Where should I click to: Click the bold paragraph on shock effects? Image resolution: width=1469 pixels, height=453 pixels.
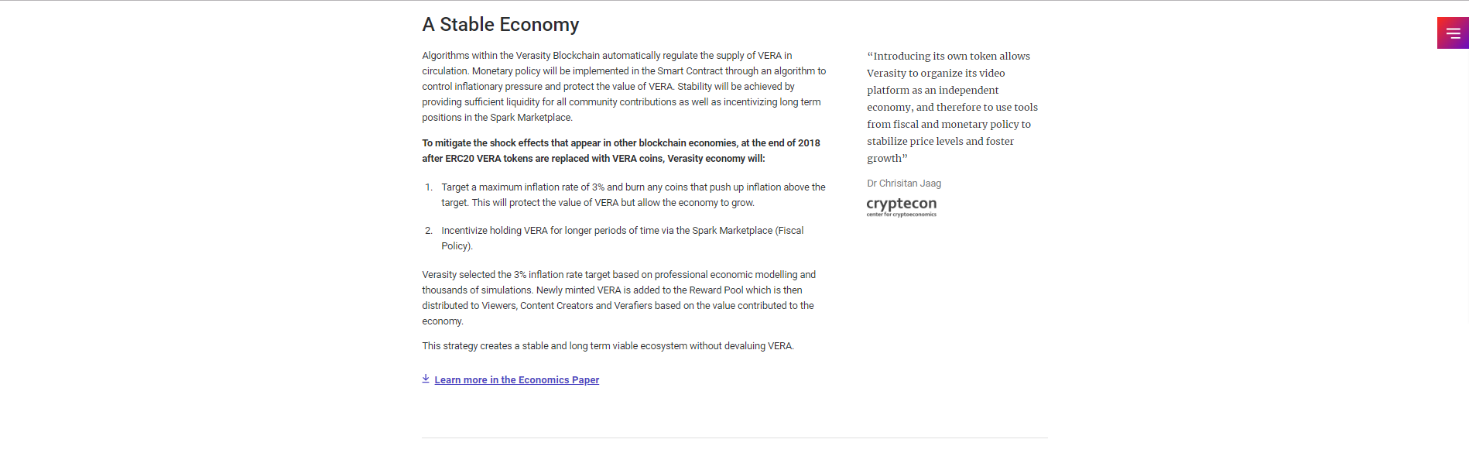click(x=621, y=151)
